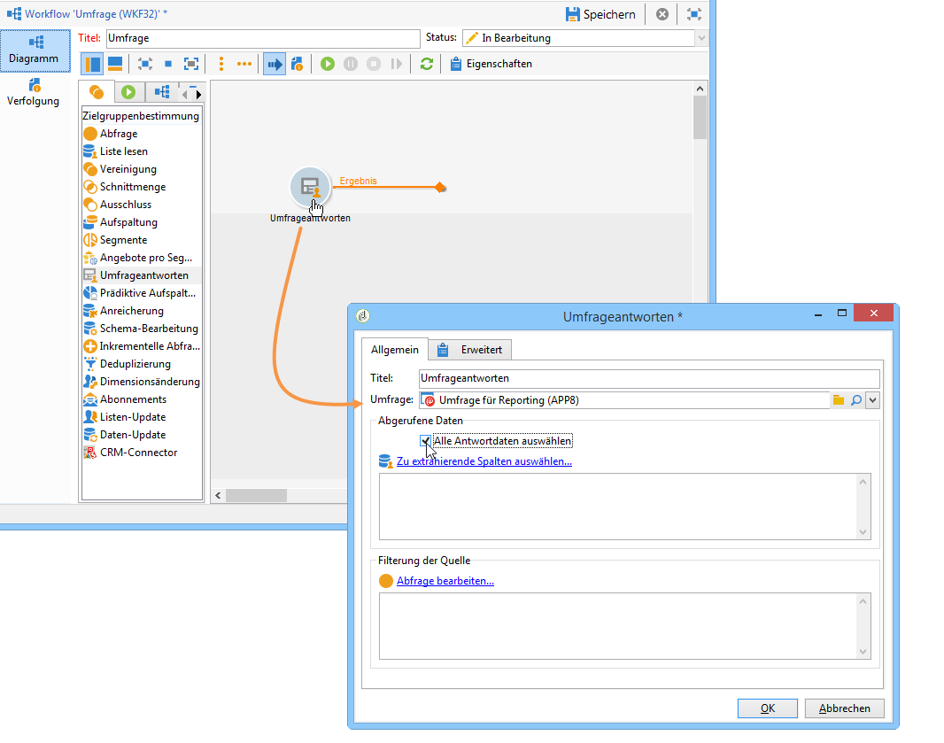Click the workflow Titel field 'Umfrage'
Screen dimensions: 944x743
[x=263, y=39]
